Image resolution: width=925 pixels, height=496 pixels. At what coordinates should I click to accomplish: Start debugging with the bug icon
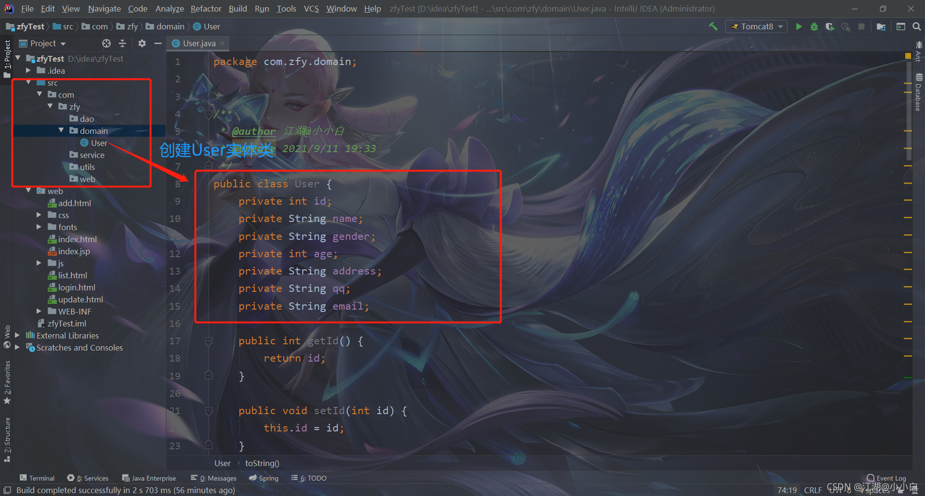point(814,26)
